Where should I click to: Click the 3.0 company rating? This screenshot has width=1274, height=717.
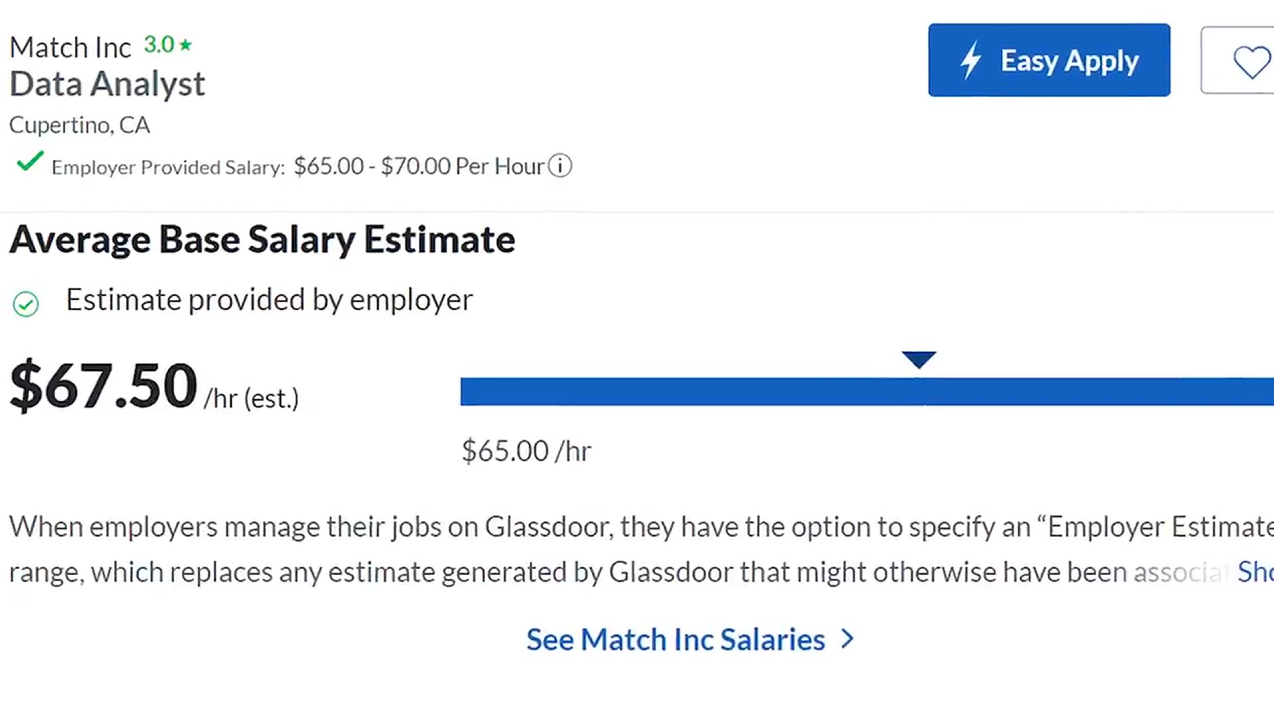[159, 45]
